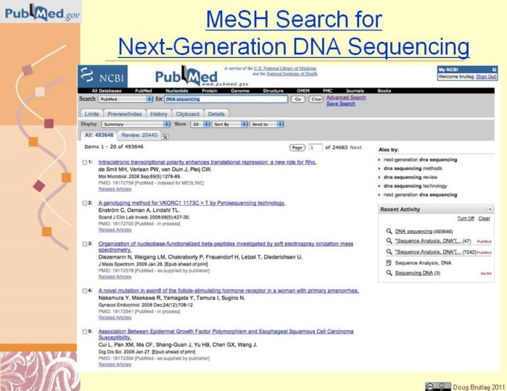Click the magnifier icon beside DNA sequencing (493646)
Viewport: 507px width, 391px height.
pyautogui.click(x=389, y=231)
